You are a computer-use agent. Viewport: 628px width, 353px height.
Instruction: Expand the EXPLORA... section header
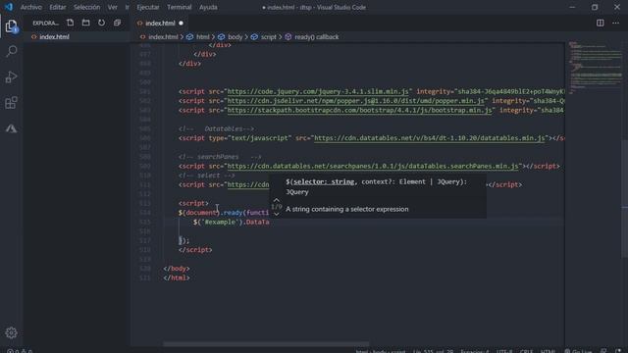[x=45, y=24]
